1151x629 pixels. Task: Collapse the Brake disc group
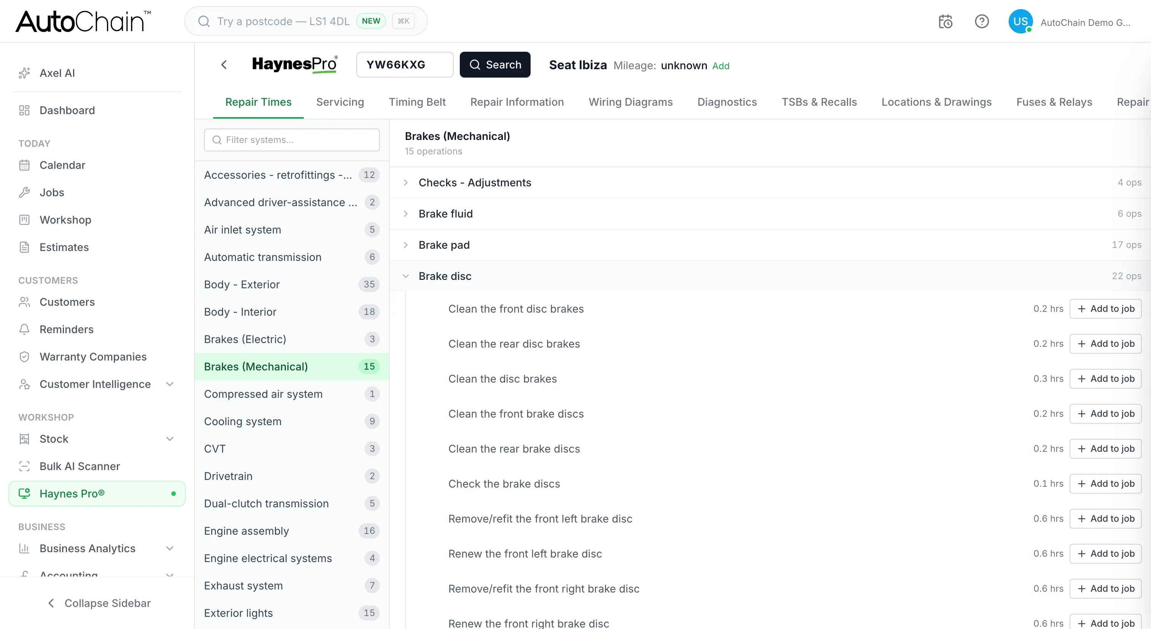pyautogui.click(x=770, y=276)
